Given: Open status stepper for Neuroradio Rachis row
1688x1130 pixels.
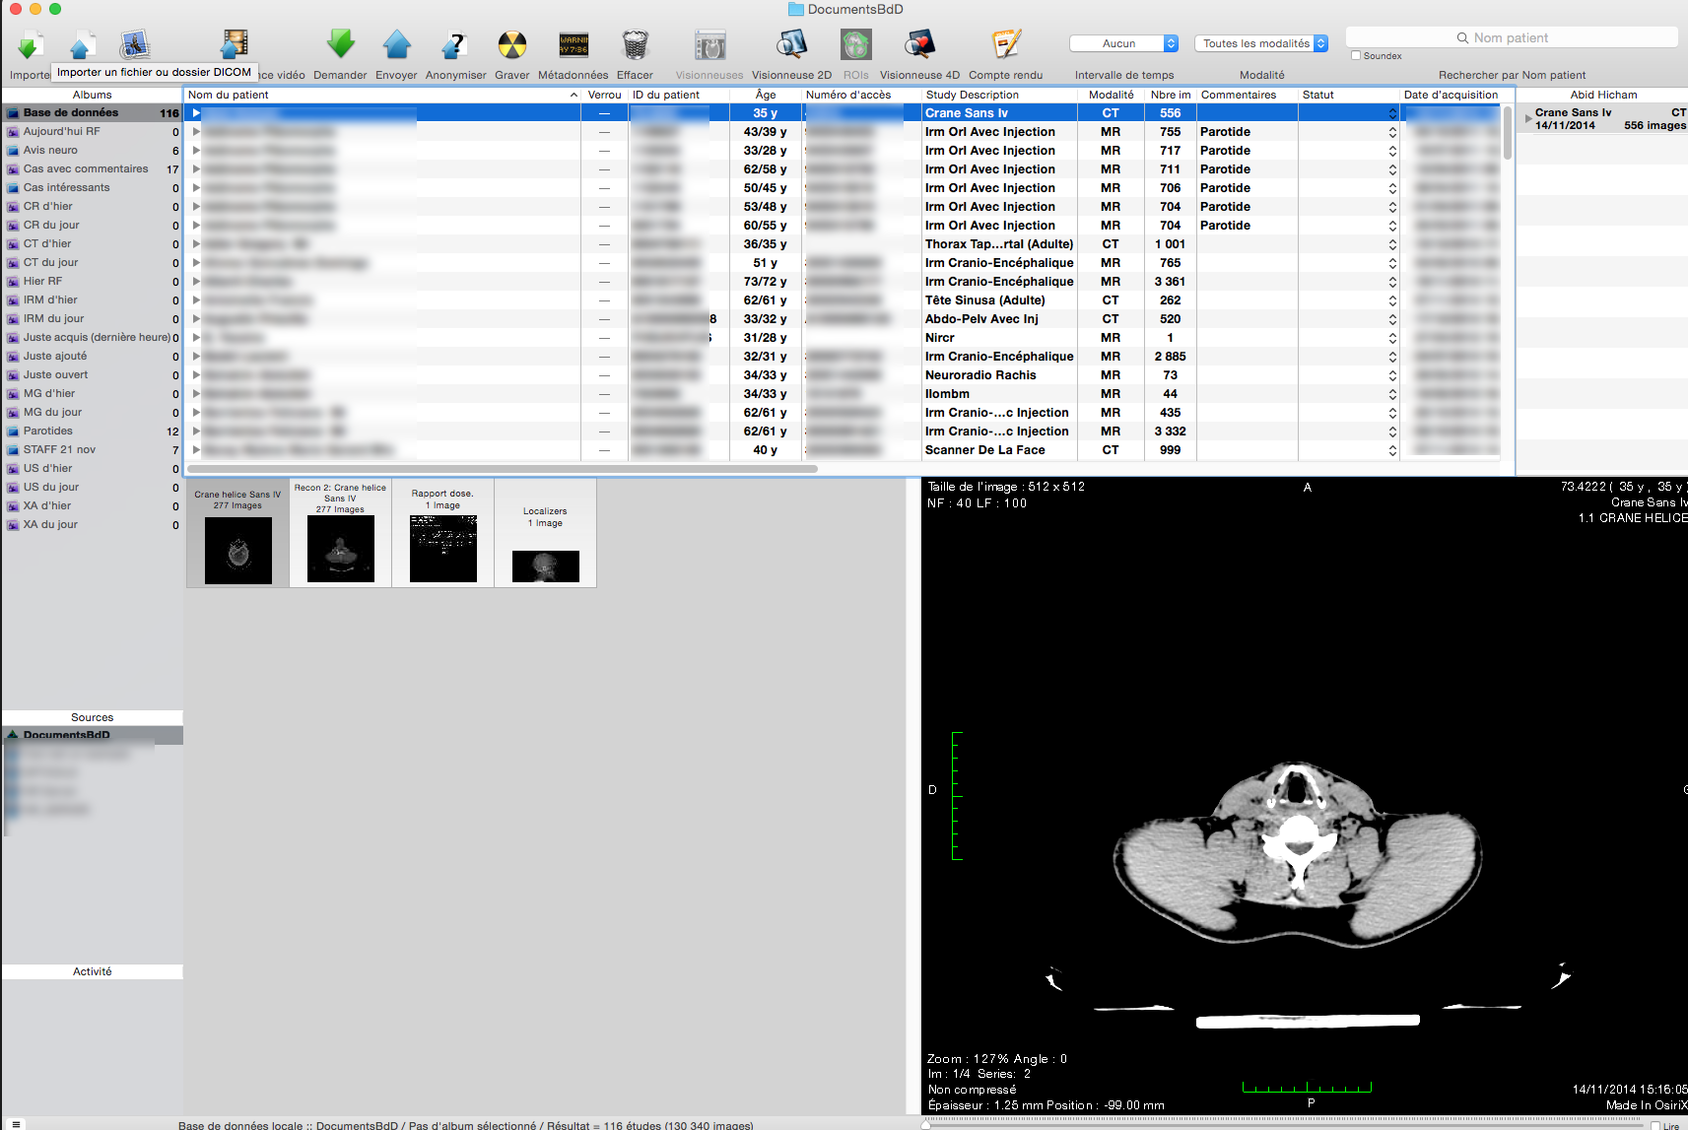Looking at the screenshot, I should [1392, 375].
